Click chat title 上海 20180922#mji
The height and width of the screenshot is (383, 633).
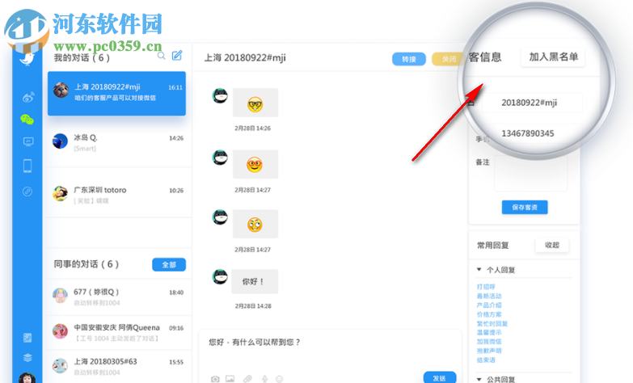pyautogui.click(x=245, y=57)
